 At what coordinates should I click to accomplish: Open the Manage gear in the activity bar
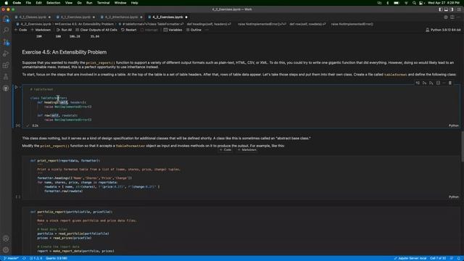[6, 250]
